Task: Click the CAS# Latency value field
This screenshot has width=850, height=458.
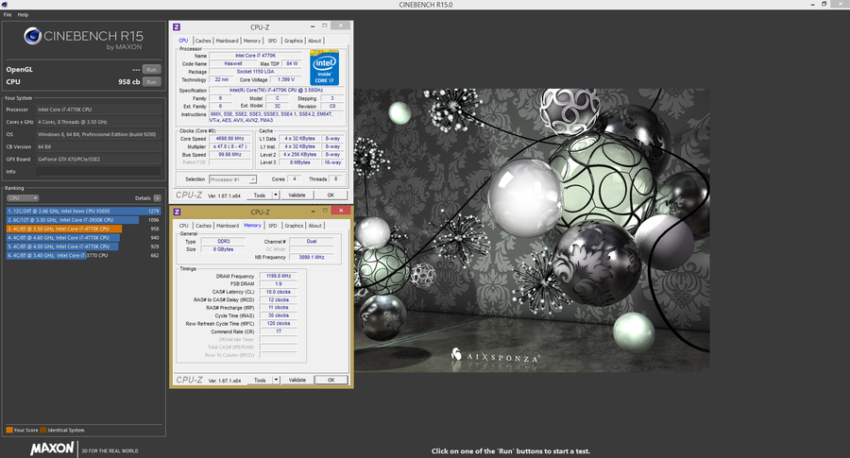Action: coord(278,292)
